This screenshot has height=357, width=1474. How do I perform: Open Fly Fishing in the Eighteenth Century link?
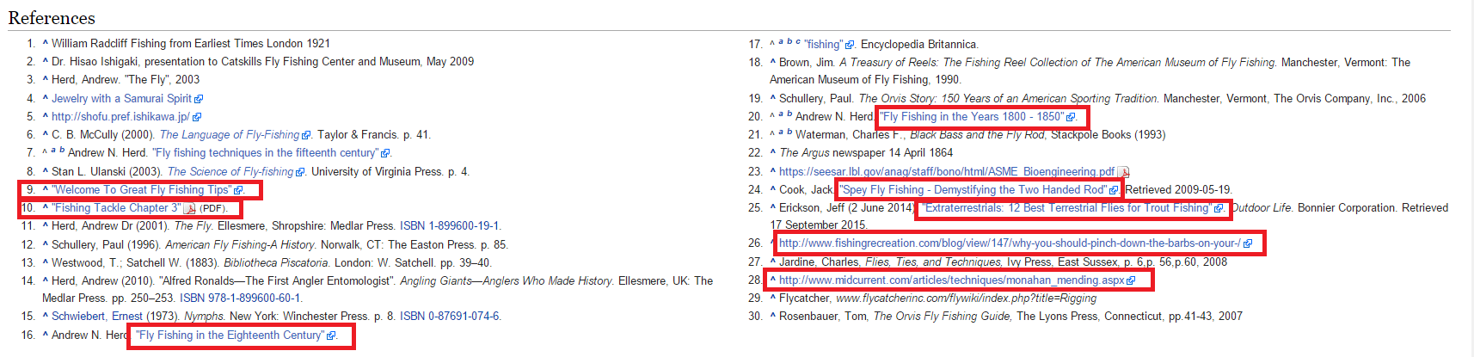(230, 335)
